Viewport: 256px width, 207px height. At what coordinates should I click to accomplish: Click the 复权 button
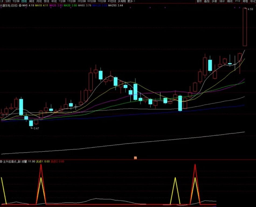click(199, 1)
